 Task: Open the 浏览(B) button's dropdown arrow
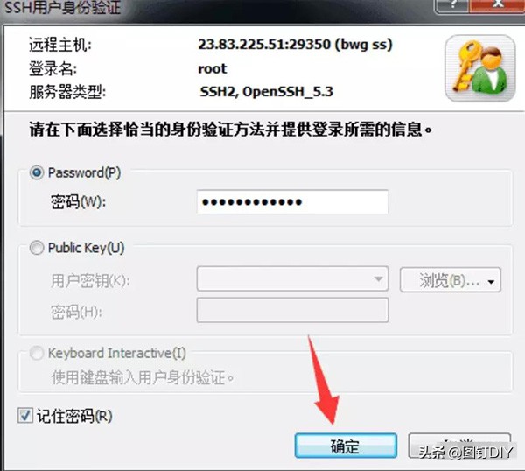click(491, 282)
